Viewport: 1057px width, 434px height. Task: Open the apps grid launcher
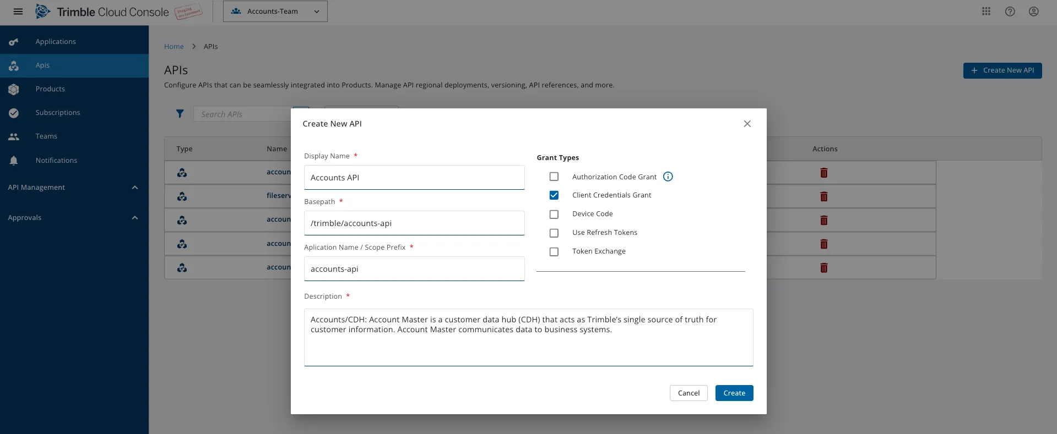click(x=986, y=12)
